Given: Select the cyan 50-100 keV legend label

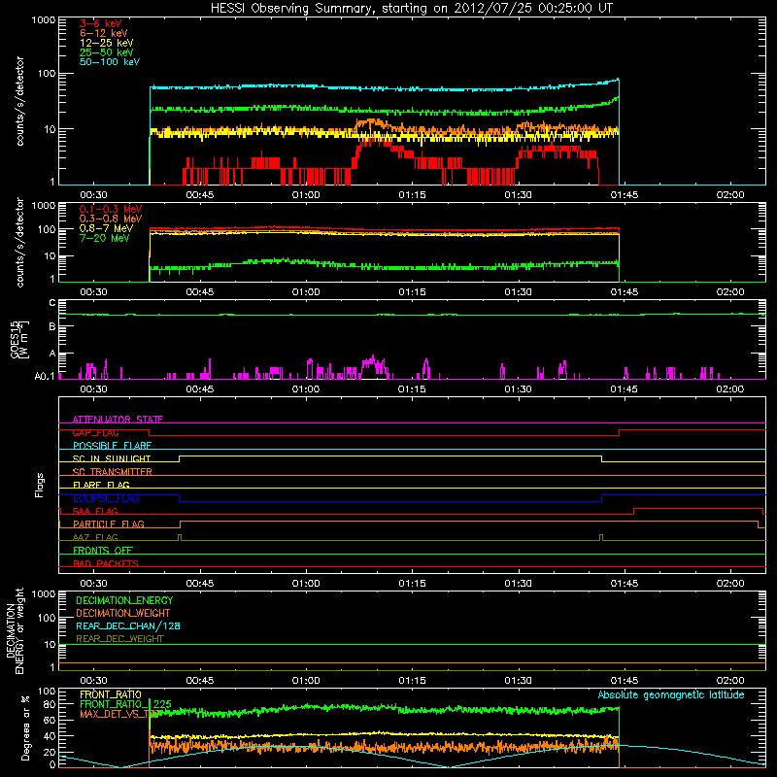Looking at the screenshot, I should click(x=110, y=62).
